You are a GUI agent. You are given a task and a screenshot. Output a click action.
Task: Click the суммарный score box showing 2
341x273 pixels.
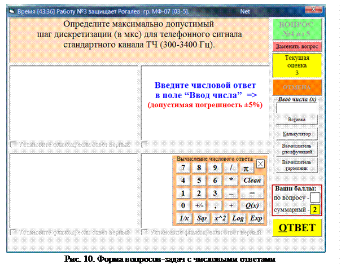(315, 210)
